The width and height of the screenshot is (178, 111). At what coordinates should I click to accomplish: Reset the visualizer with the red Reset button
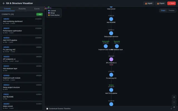click(171, 3)
